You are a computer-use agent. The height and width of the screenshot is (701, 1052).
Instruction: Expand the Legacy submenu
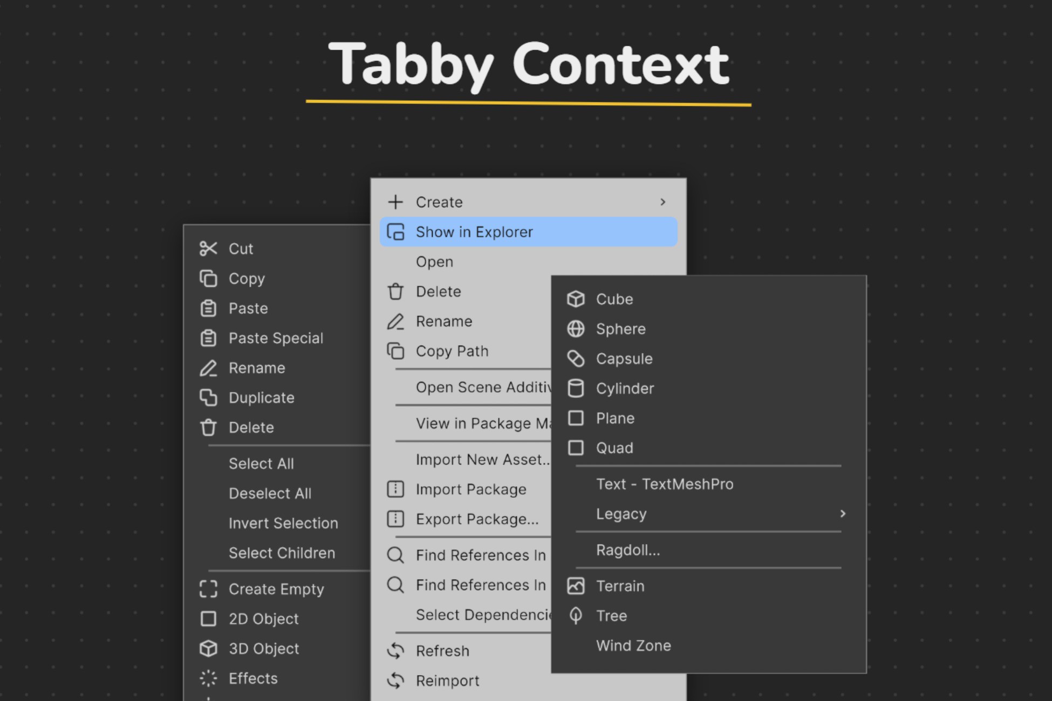pos(842,514)
